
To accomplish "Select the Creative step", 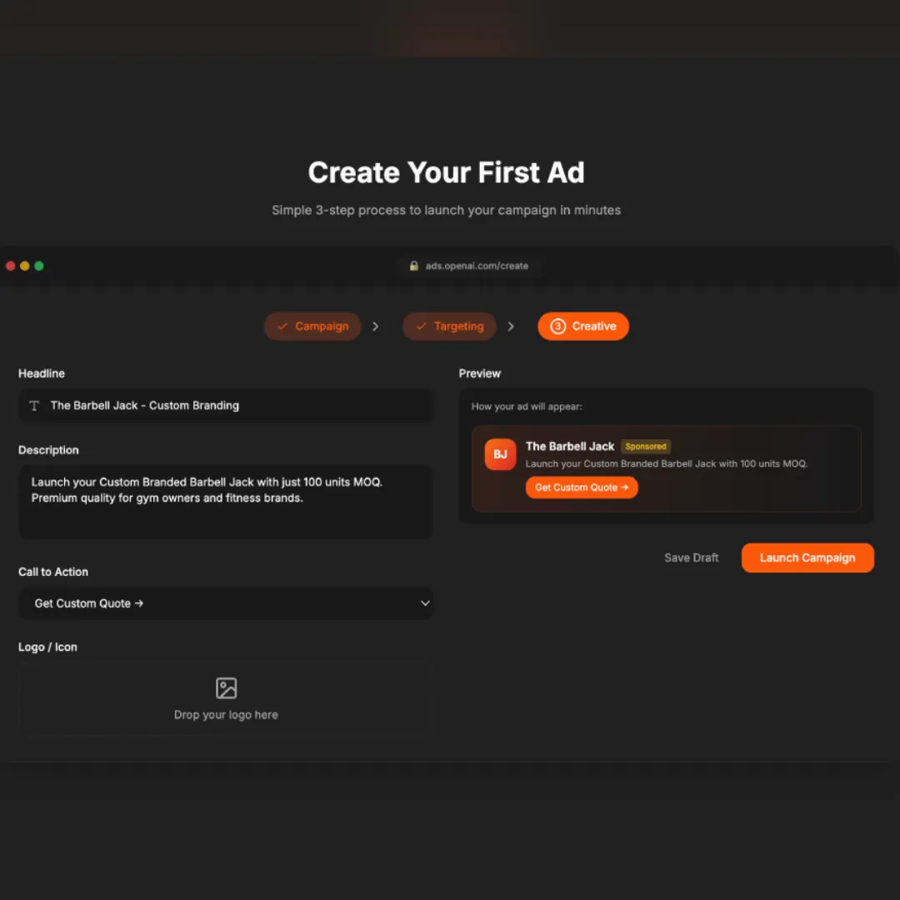I will (583, 326).
